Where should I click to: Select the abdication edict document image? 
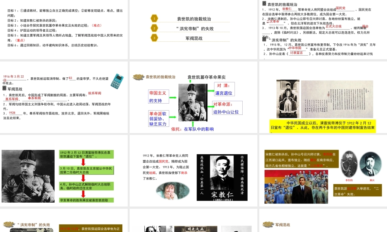[x=337, y=99]
